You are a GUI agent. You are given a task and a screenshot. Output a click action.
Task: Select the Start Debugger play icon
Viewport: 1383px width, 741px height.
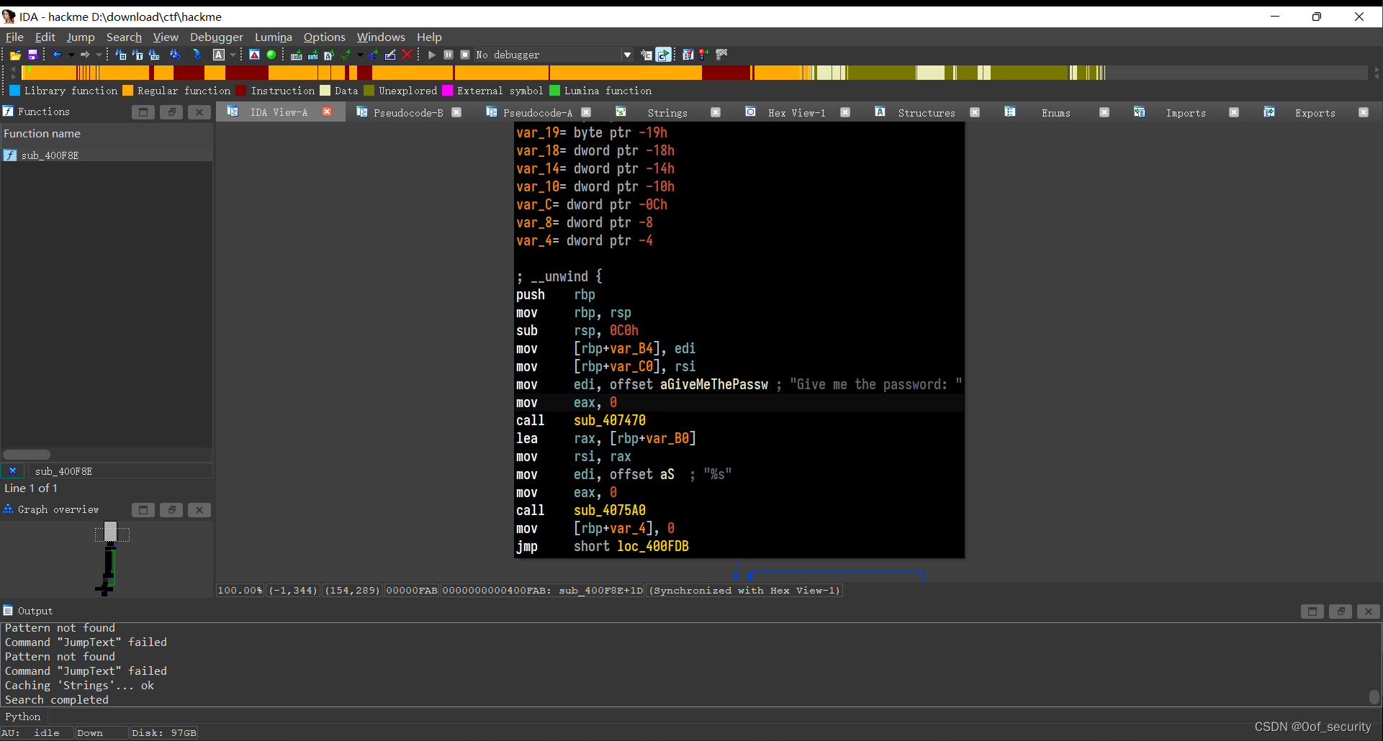pyautogui.click(x=431, y=55)
